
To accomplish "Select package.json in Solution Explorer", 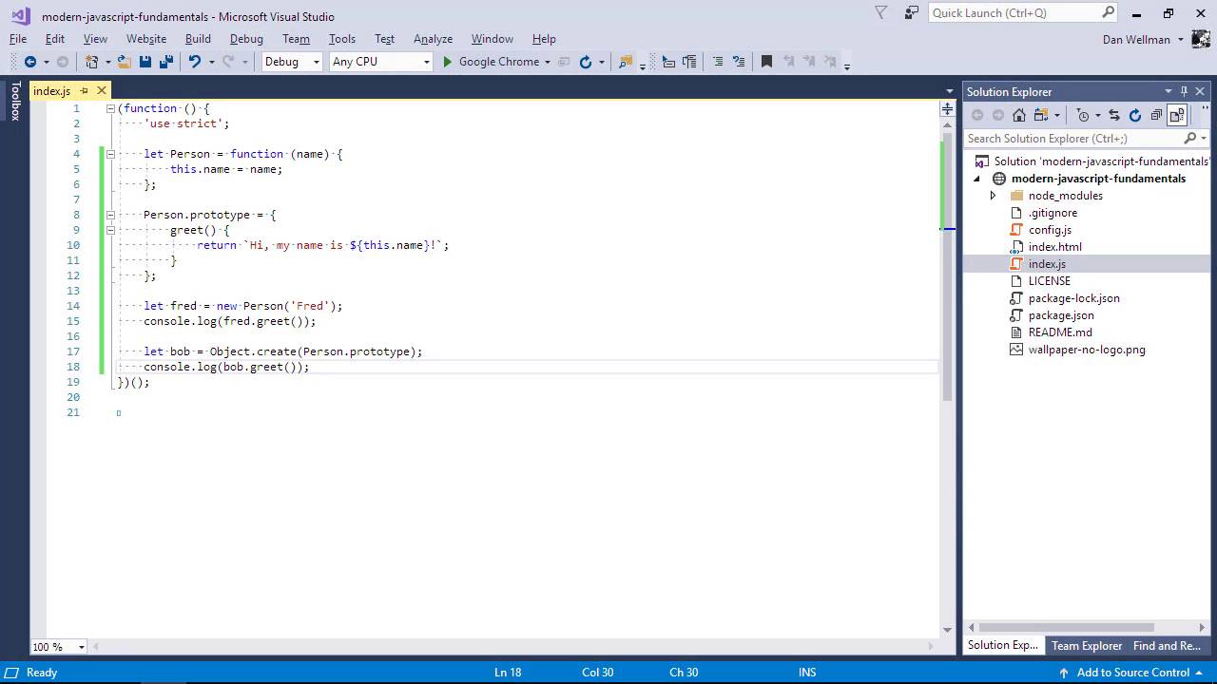I will point(1061,315).
